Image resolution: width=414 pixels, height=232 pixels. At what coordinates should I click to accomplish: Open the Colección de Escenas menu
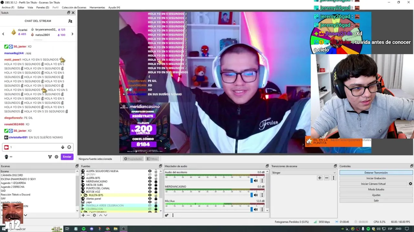pyautogui.click(x=74, y=7)
